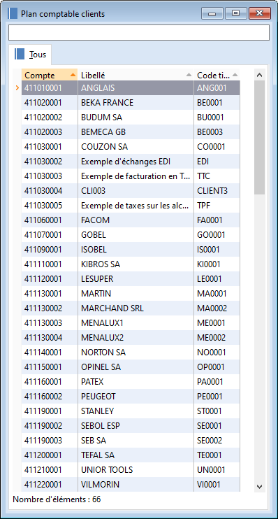Select account 411030002 Exemple d'échanges EDI

click(131, 162)
